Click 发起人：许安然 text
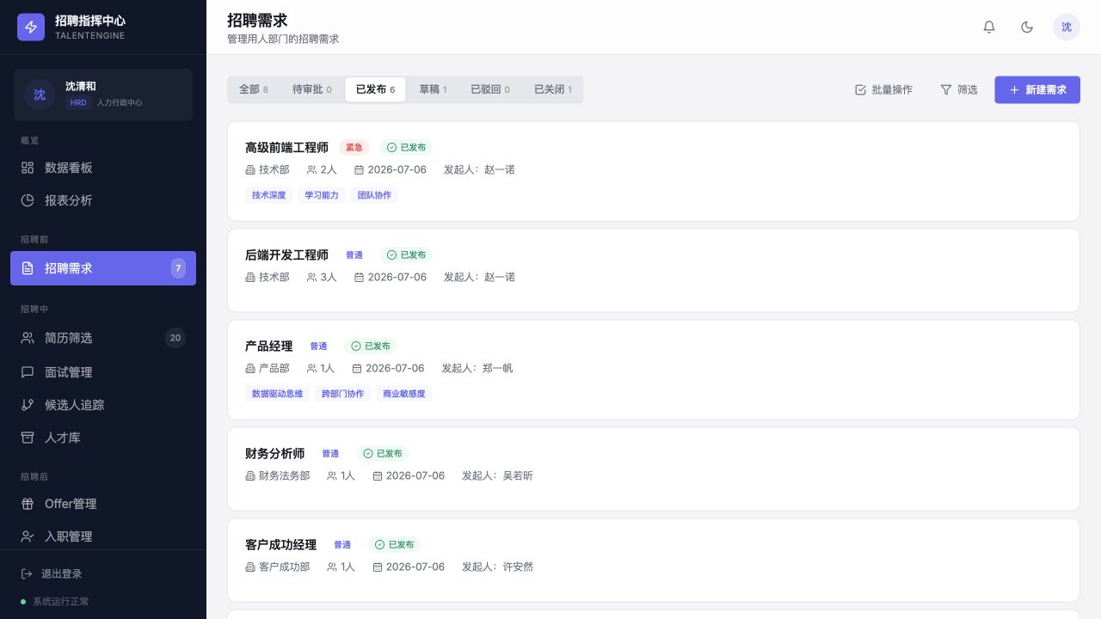 (x=497, y=567)
